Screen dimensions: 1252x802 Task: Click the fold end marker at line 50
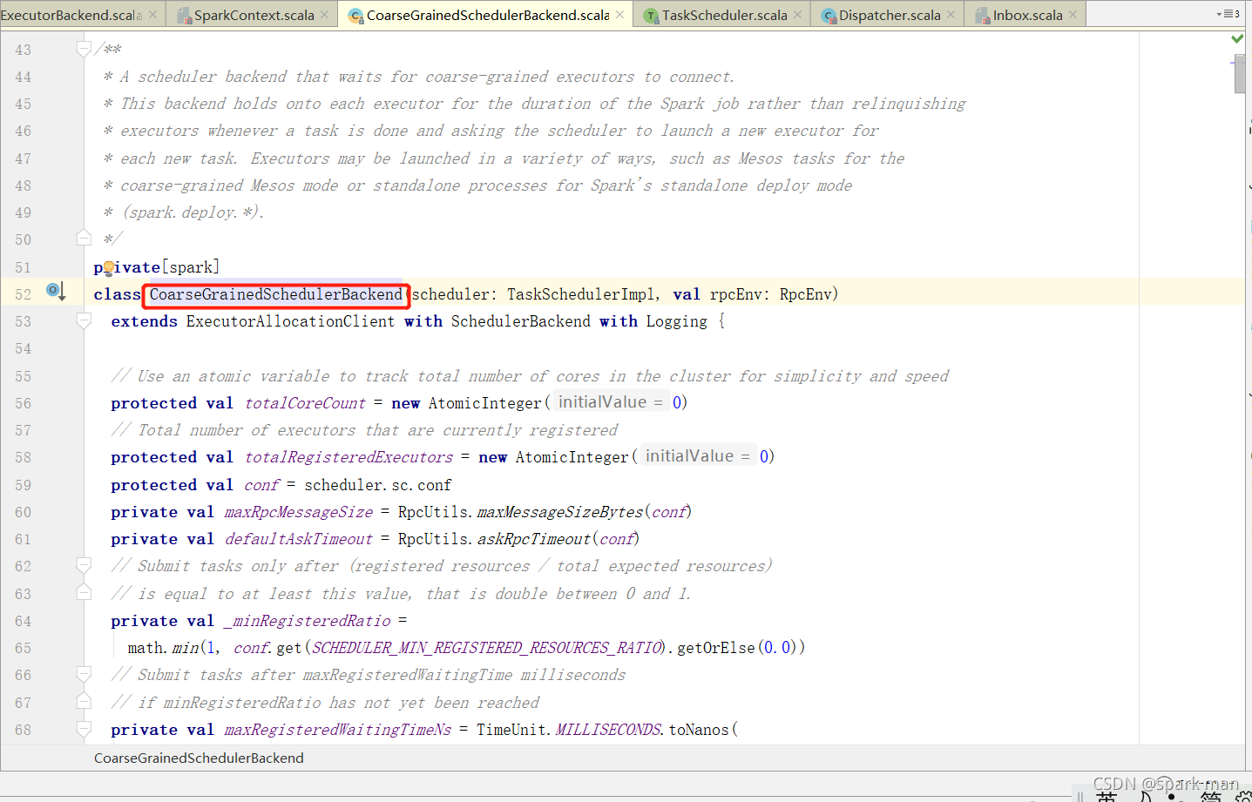tap(84, 238)
